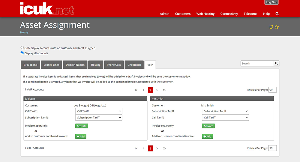Click the magnifier button beside the Search field
This screenshot has width=300, height=162.
276,63
